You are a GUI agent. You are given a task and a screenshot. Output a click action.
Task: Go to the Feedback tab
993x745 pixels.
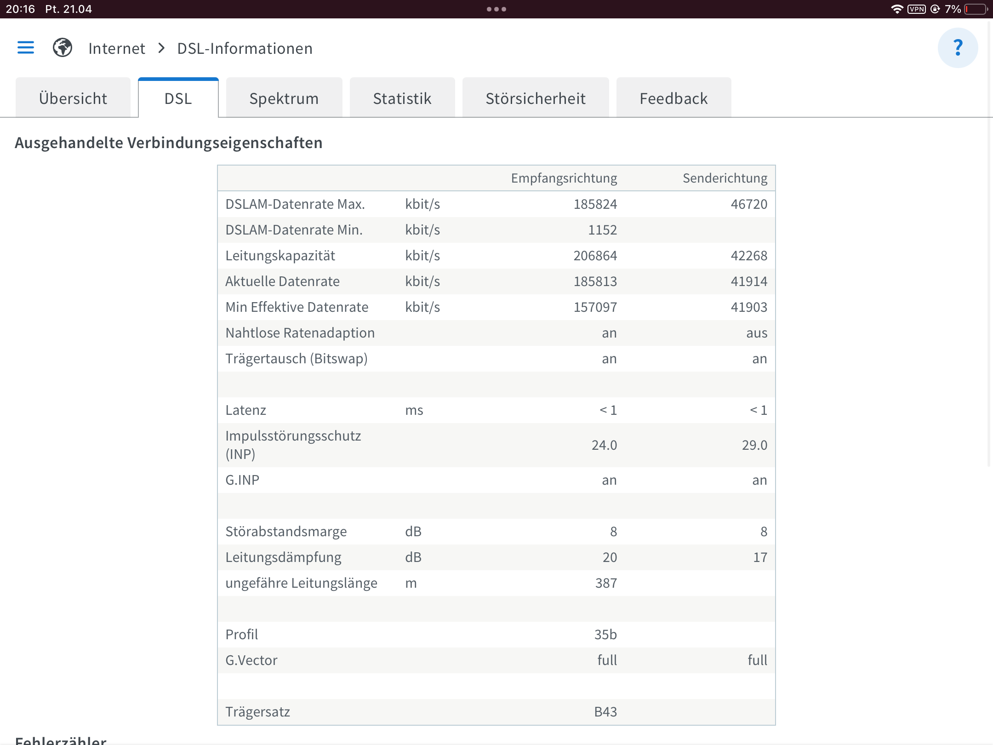(673, 98)
